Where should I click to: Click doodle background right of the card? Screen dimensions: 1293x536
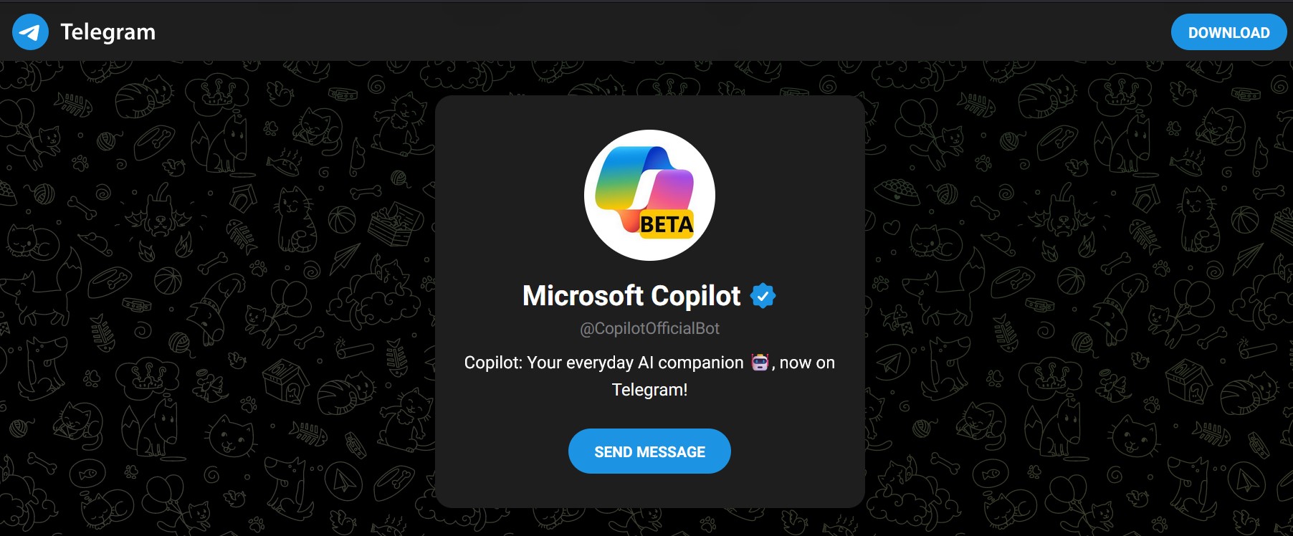click(x=1075, y=287)
